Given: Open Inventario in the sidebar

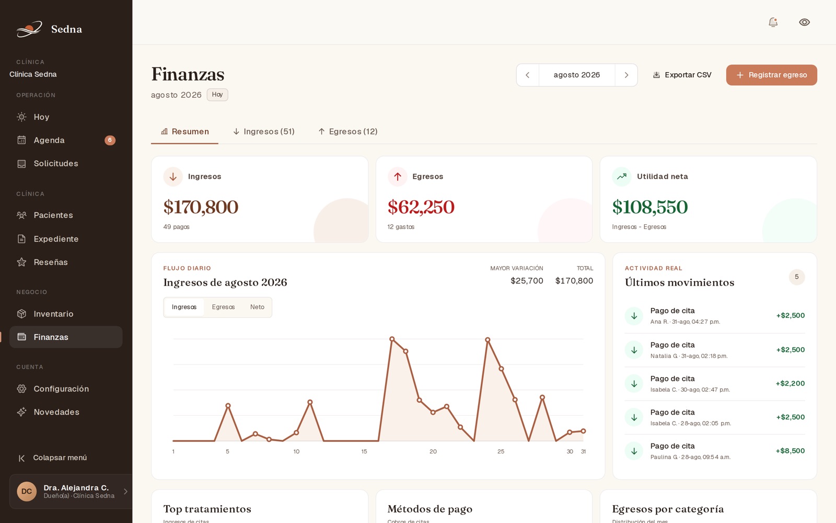Looking at the screenshot, I should pos(66,314).
